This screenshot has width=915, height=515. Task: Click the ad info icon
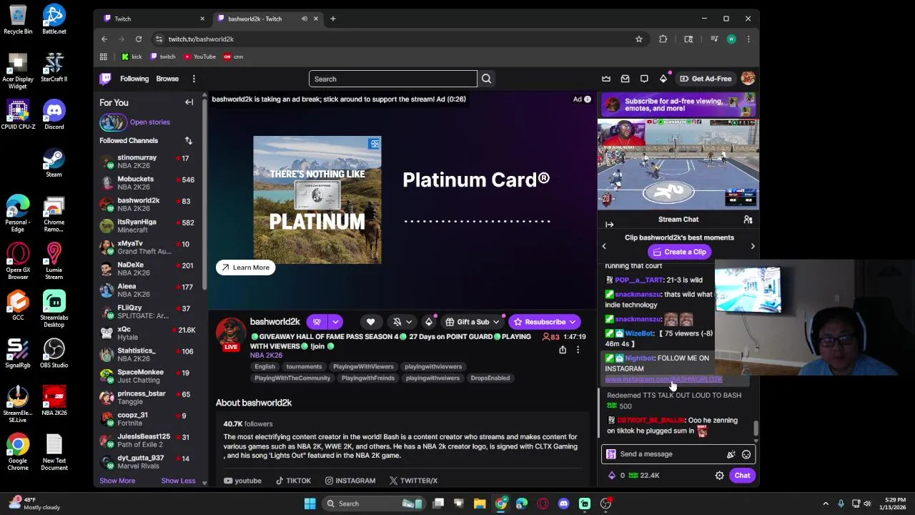click(x=588, y=99)
